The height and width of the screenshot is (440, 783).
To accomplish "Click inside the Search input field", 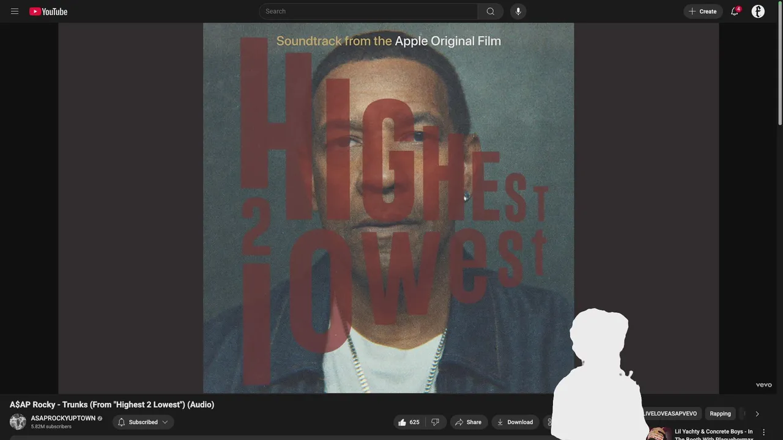I will [368, 11].
